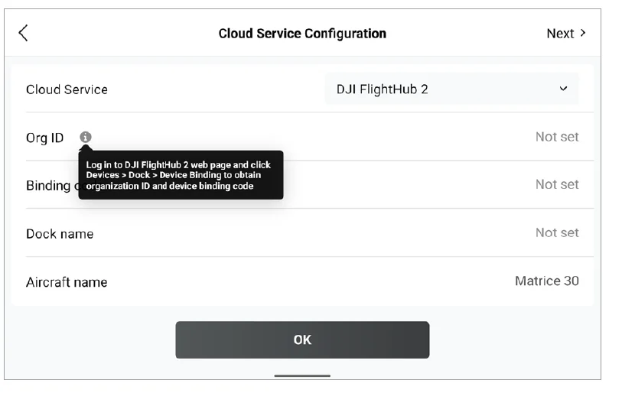Expand the Cloud Service dropdown arrow
This screenshot has width=622, height=393.
[564, 89]
